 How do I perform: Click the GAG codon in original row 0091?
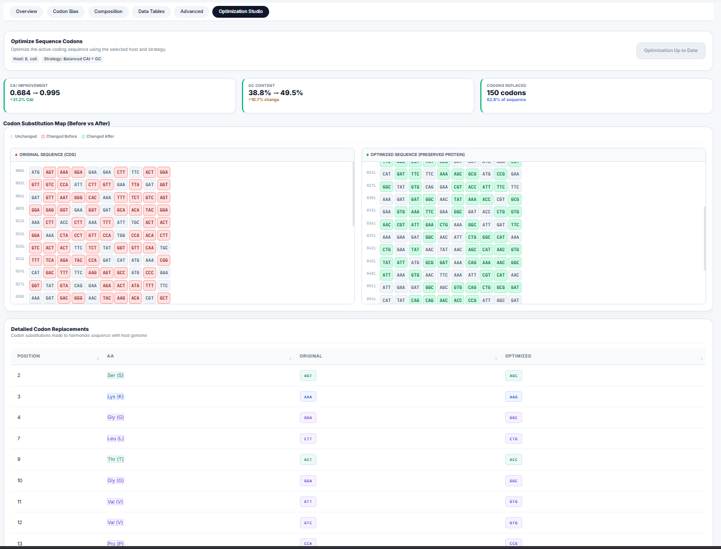[50, 210]
